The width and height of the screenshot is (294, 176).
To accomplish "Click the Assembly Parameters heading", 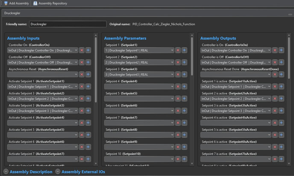I will click(x=125, y=38).
